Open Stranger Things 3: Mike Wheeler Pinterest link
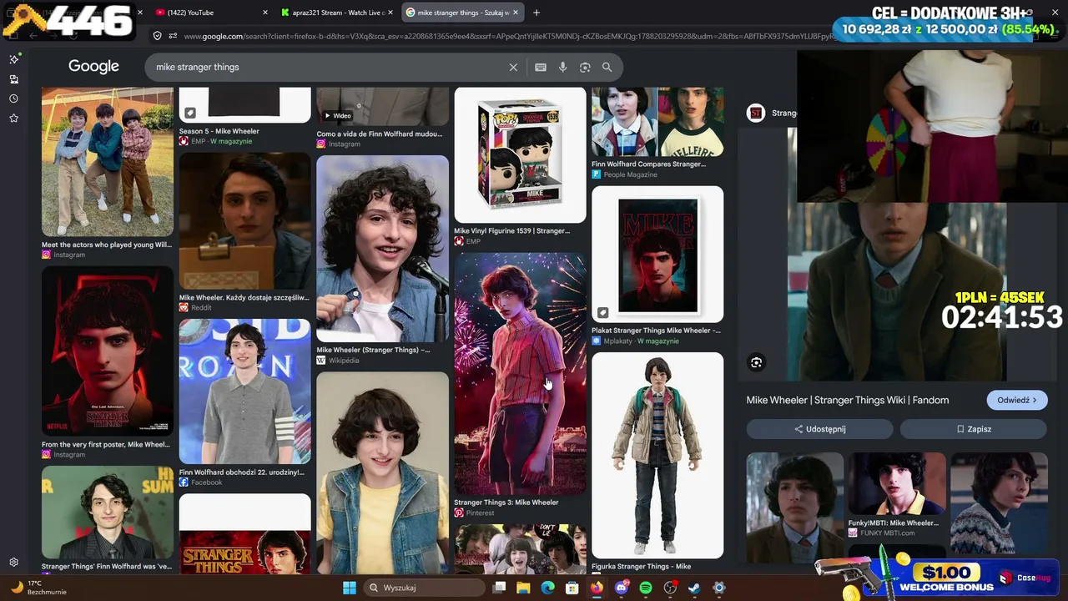Screen dimensions: 1068x601 [506, 503]
